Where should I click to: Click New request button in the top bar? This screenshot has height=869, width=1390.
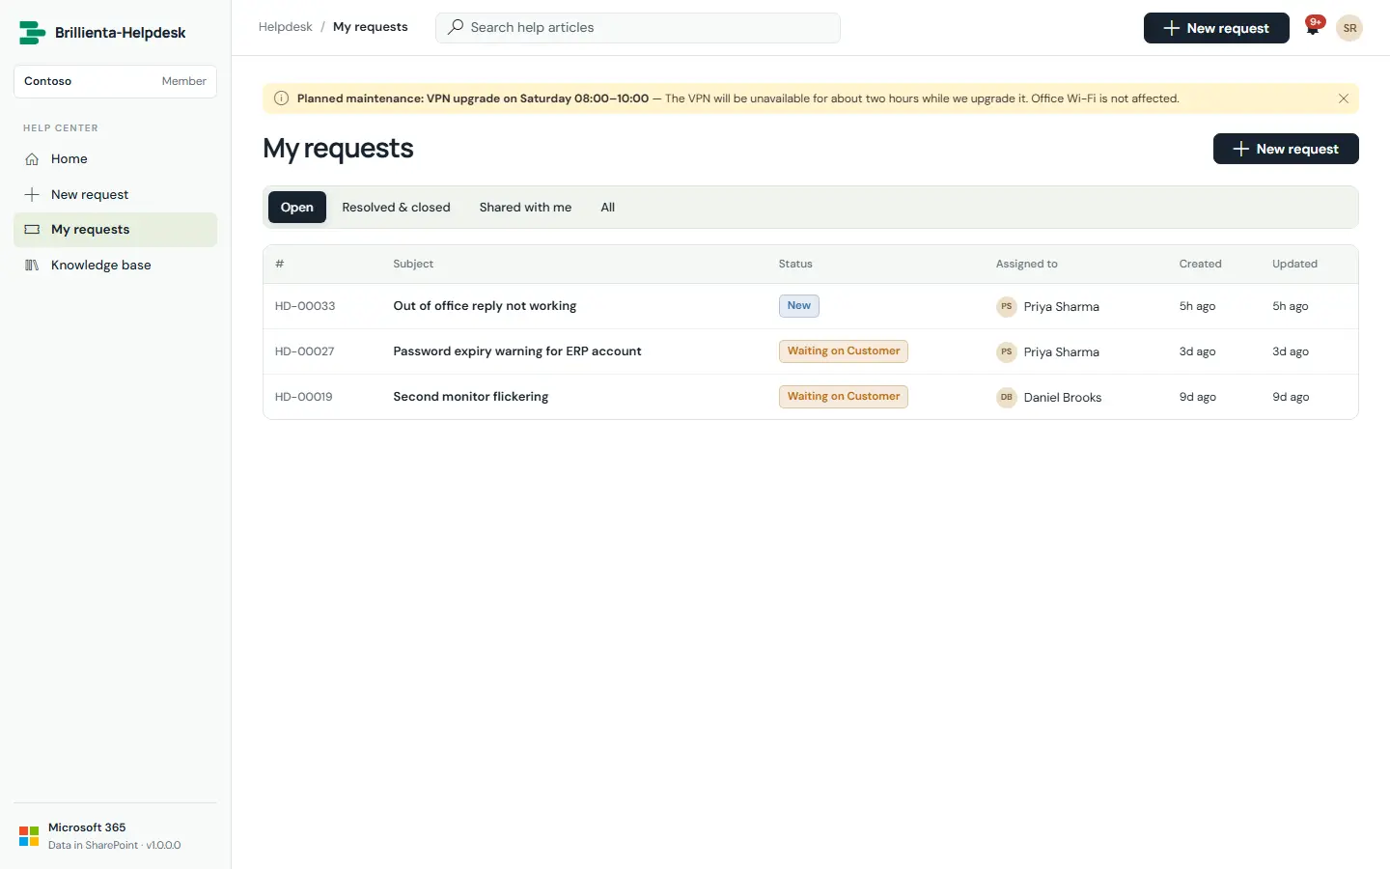tap(1216, 28)
